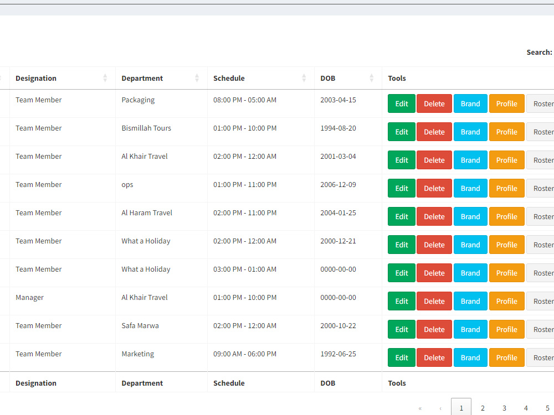Viewport: 554px width, 415px height.
Task: Sort table by DOB column arrows
Action: [371, 78]
